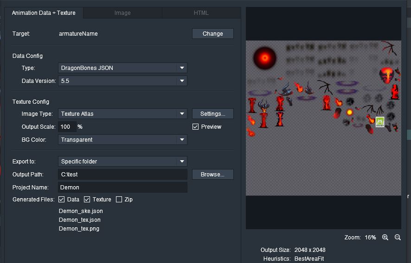
Task: Click the Demon_tex.png file name
Action: (79, 229)
